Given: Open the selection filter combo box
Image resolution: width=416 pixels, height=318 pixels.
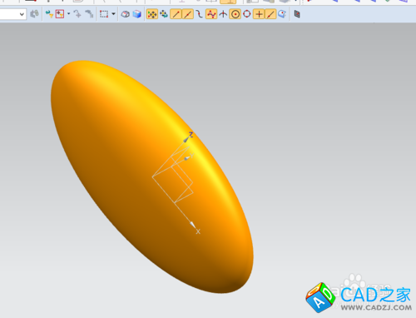Looking at the screenshot, I should point(12,14).
